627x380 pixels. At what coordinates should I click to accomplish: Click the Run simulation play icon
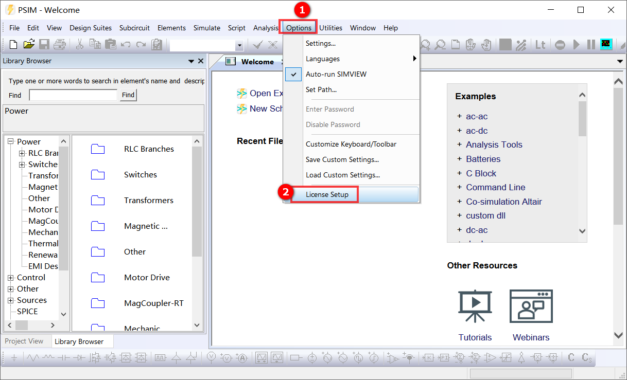point(576,45)
